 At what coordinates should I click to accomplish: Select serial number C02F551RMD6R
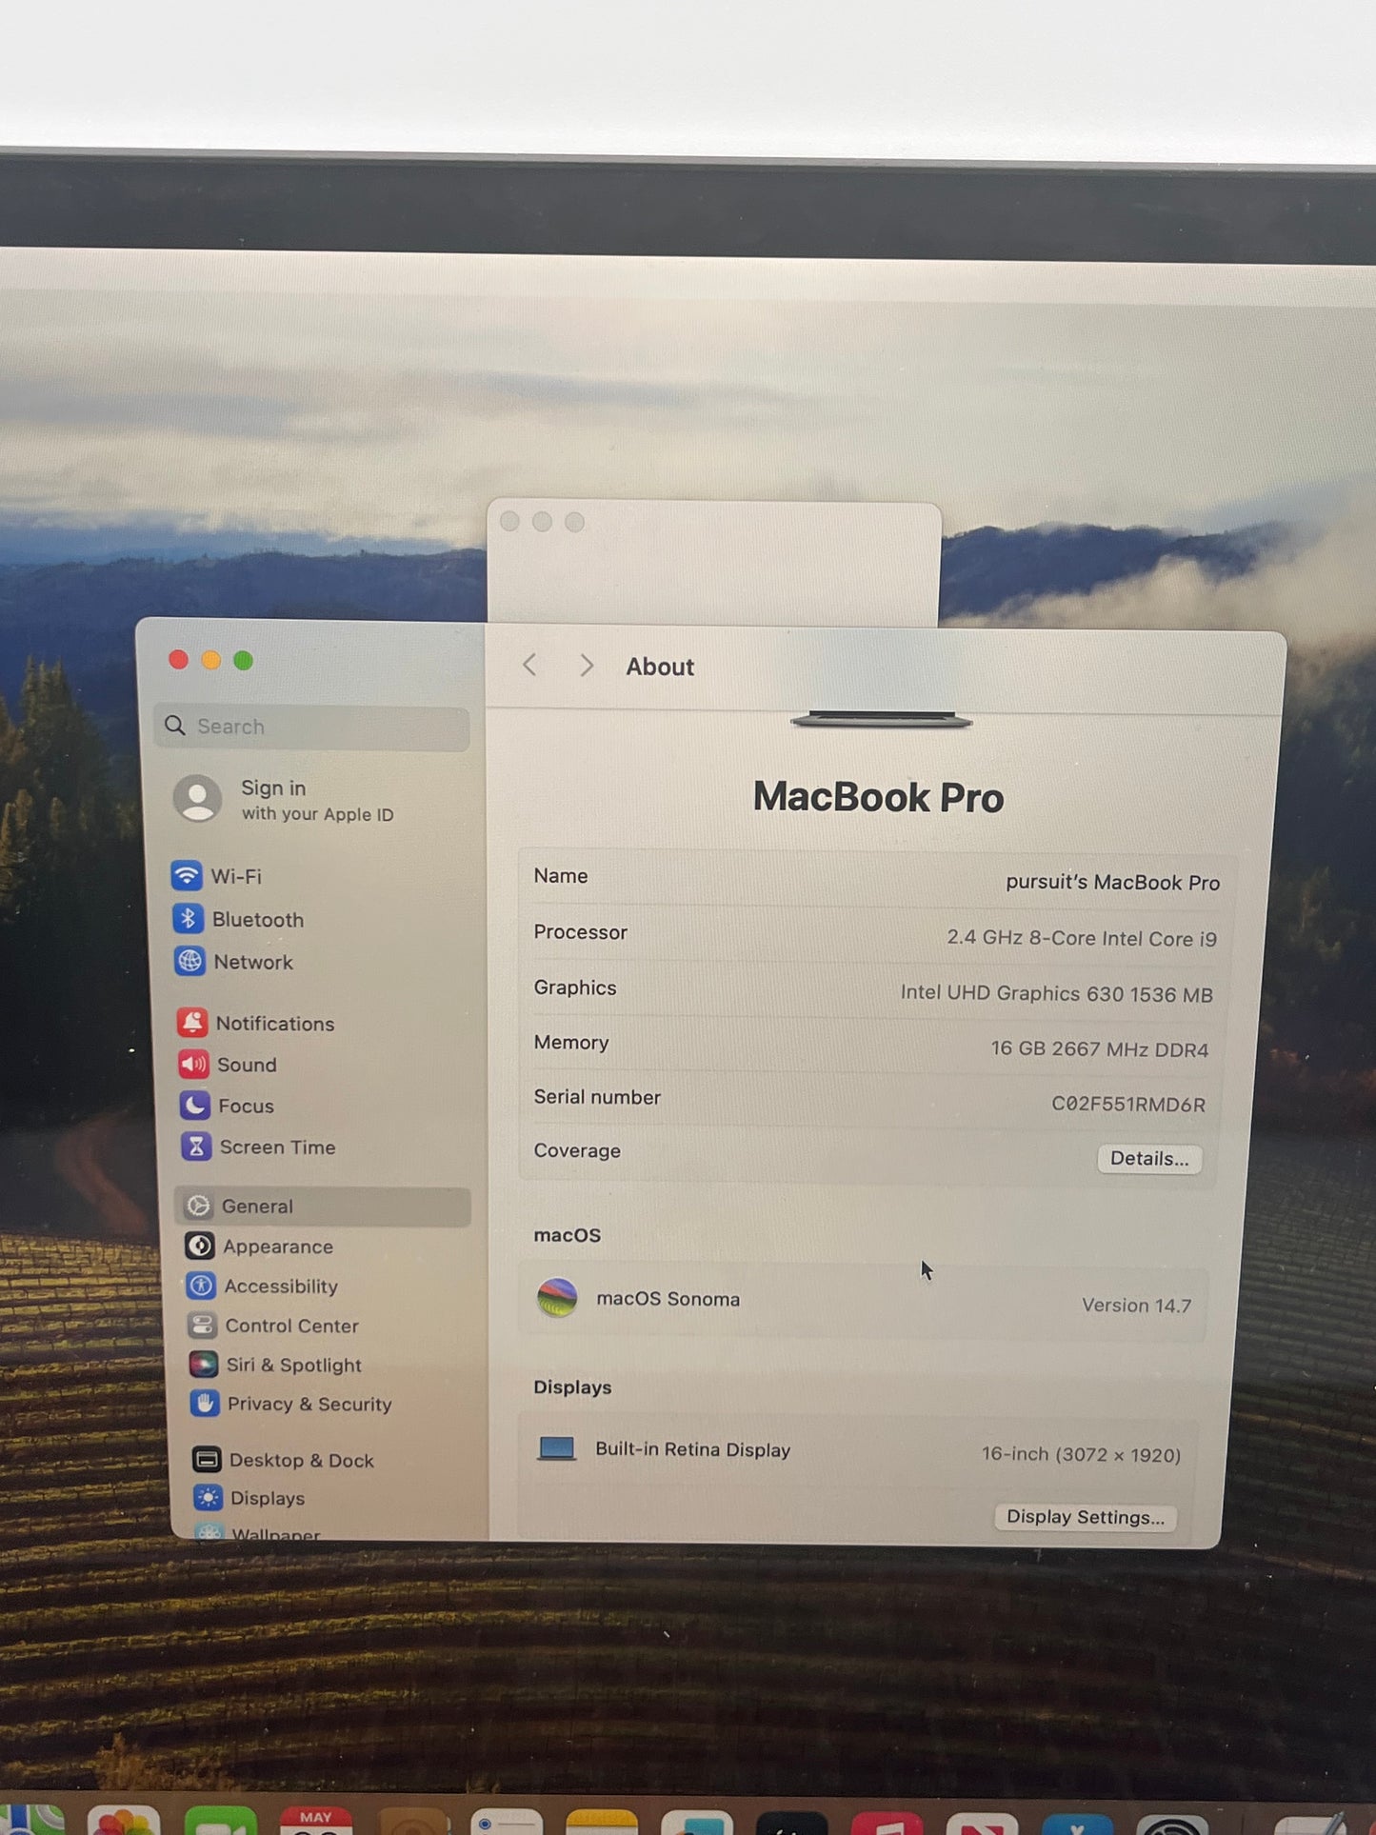point(1128,1105)
